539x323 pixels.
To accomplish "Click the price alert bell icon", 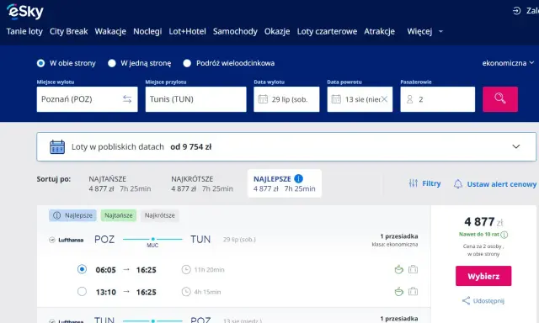I will (458, 184).
